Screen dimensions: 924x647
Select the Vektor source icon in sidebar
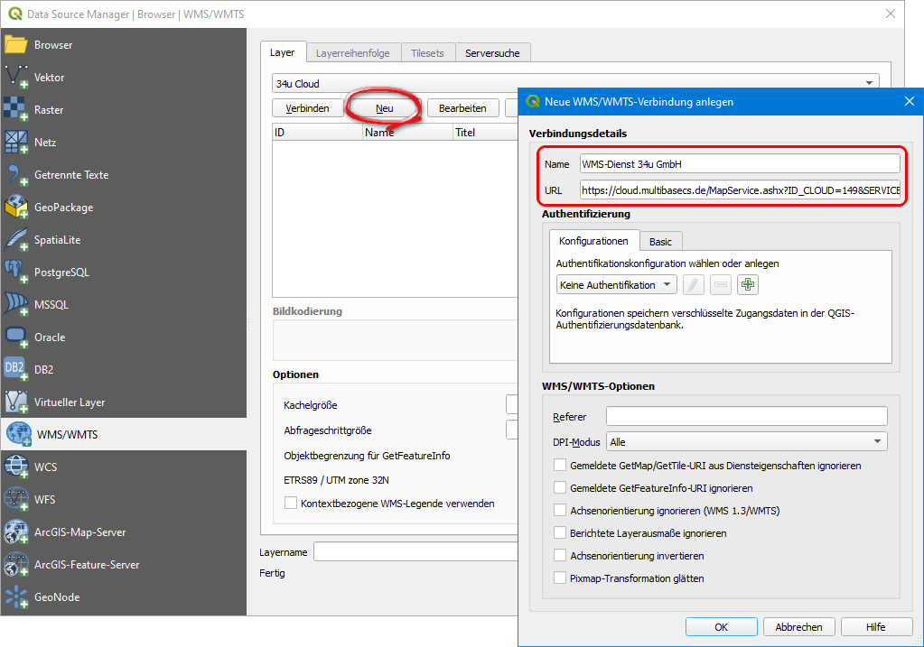(x=17, y=78)
